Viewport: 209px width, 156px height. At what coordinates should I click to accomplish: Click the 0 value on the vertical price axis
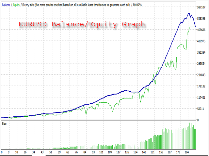tap(198, 120)
